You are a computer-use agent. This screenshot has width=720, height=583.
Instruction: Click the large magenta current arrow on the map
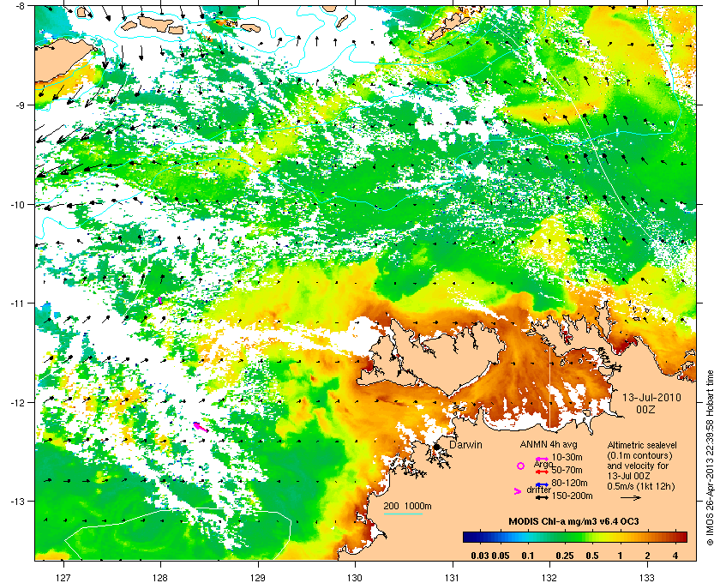pos(201,427)
